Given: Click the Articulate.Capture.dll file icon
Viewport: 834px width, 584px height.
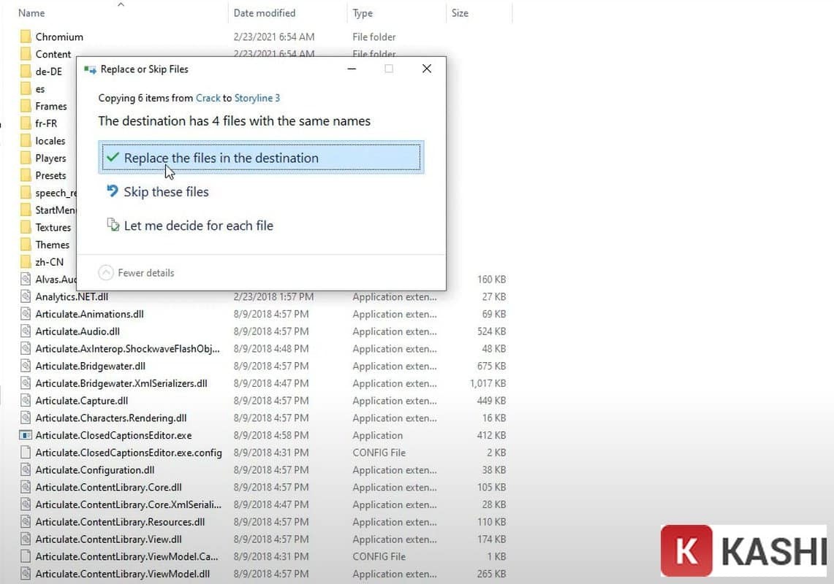Looking at the screenshot, I should coord(25,401).
